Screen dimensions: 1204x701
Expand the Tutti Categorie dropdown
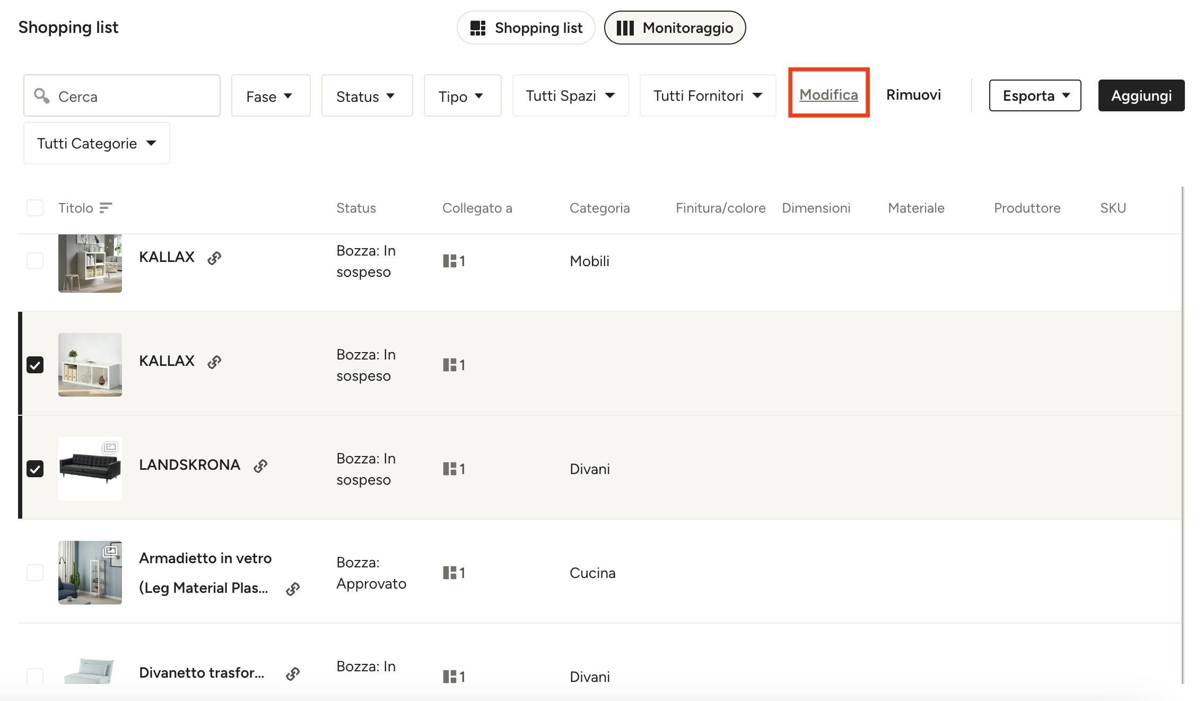97,143
